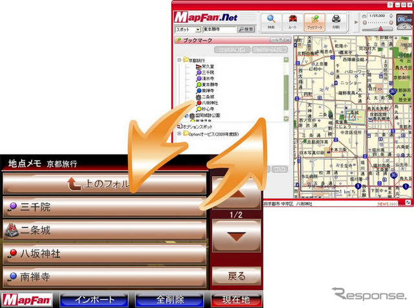Select 二条城 in the navi point memo list
Viewport: 414px width, 308px height.
[105, 230]
